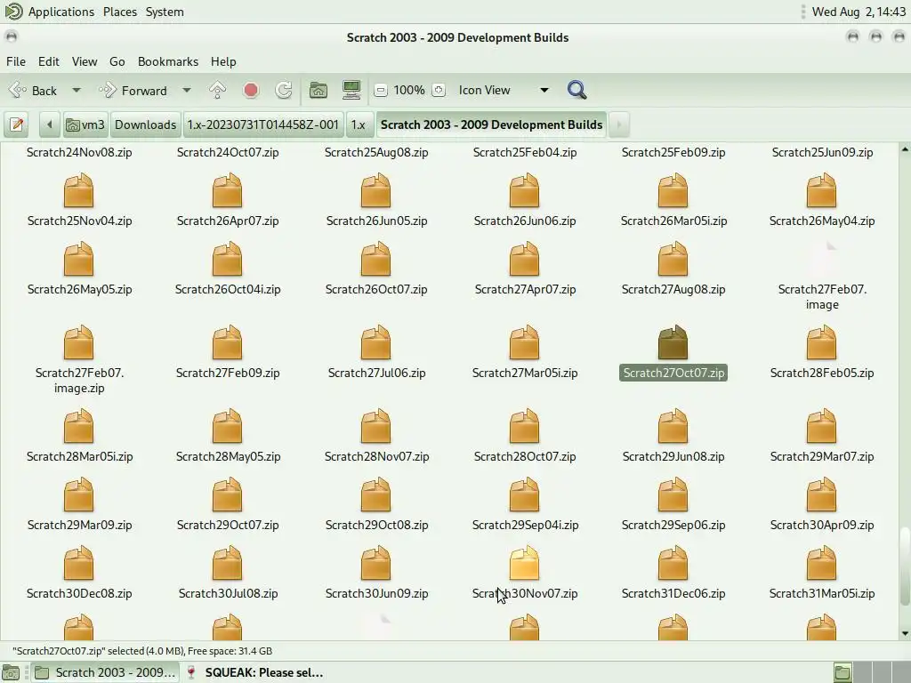Viewport: 911px width, 683px height.
Task: Select the Scratch30Nov07.zip archive icon
Action: (525, 563)
